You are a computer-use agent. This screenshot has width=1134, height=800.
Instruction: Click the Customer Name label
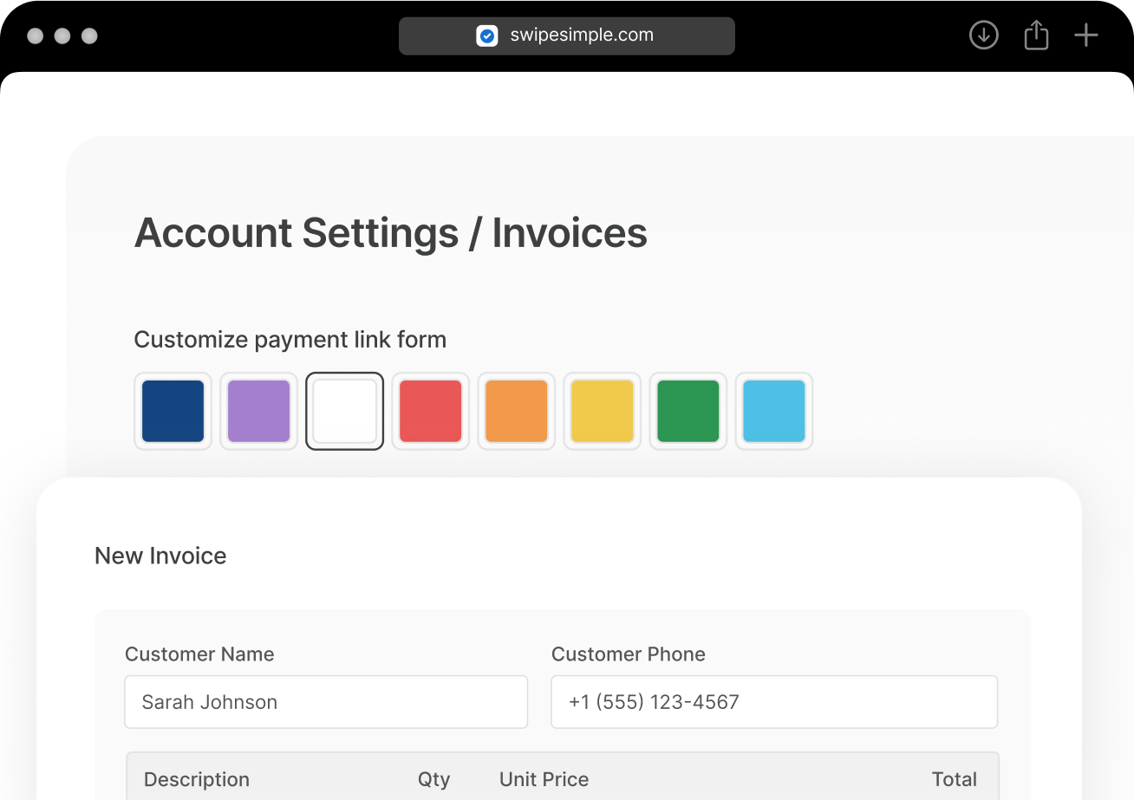click(199, 654)
